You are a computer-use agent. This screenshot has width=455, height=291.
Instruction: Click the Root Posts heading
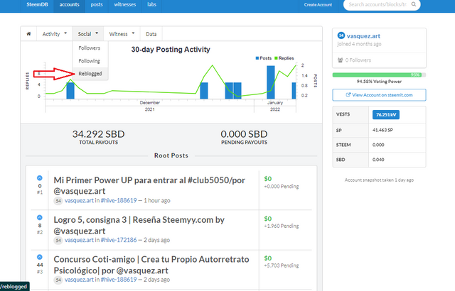[171, 155]
